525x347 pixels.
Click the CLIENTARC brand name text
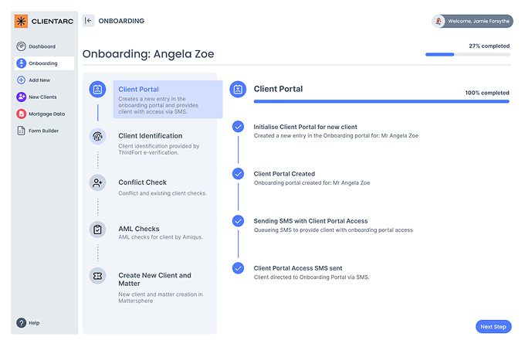(52, 21)
